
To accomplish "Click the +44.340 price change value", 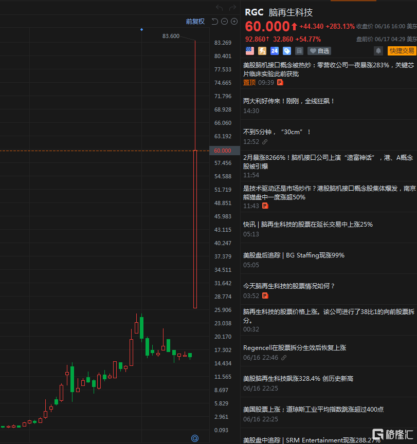I will point(311,27).
